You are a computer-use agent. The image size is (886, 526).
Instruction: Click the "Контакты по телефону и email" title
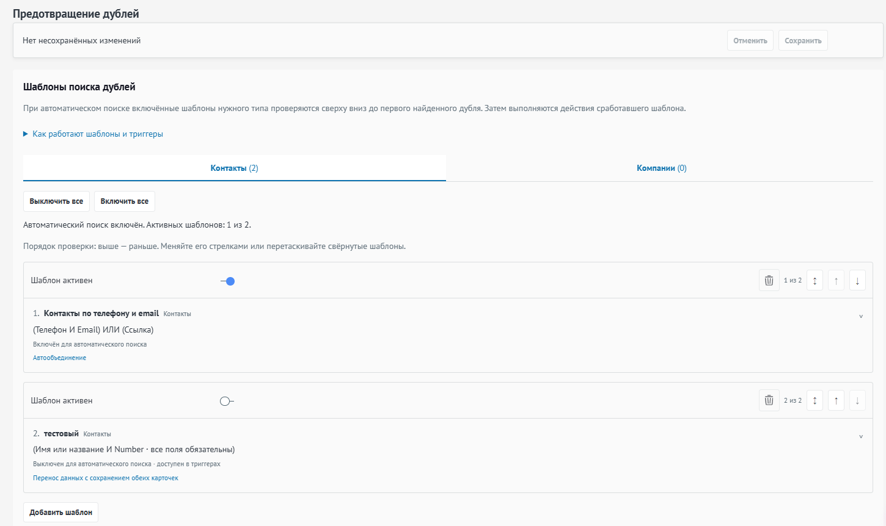[101, 314]
